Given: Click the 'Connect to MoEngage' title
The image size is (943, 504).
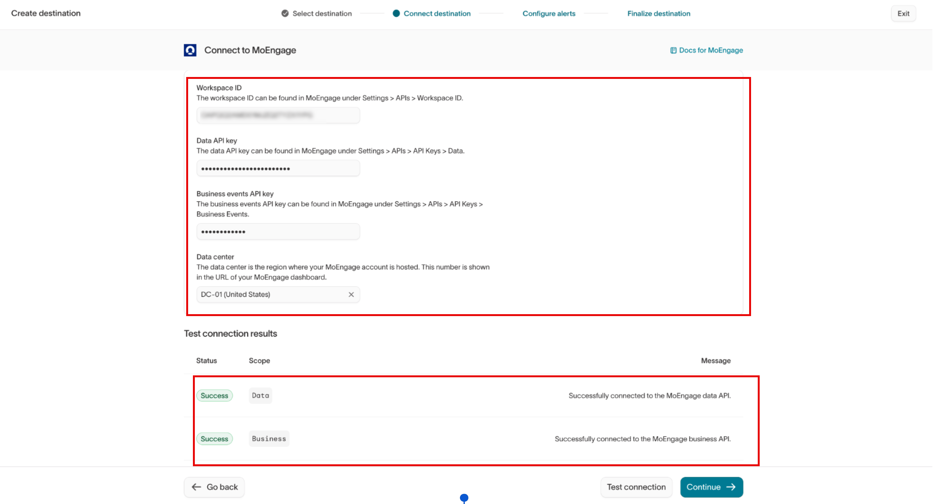Looking at the screenshot, I should (x=250, y=50).
